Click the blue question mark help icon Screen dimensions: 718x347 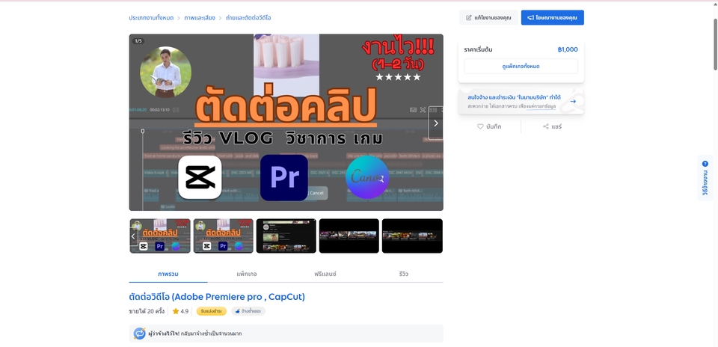705,164
